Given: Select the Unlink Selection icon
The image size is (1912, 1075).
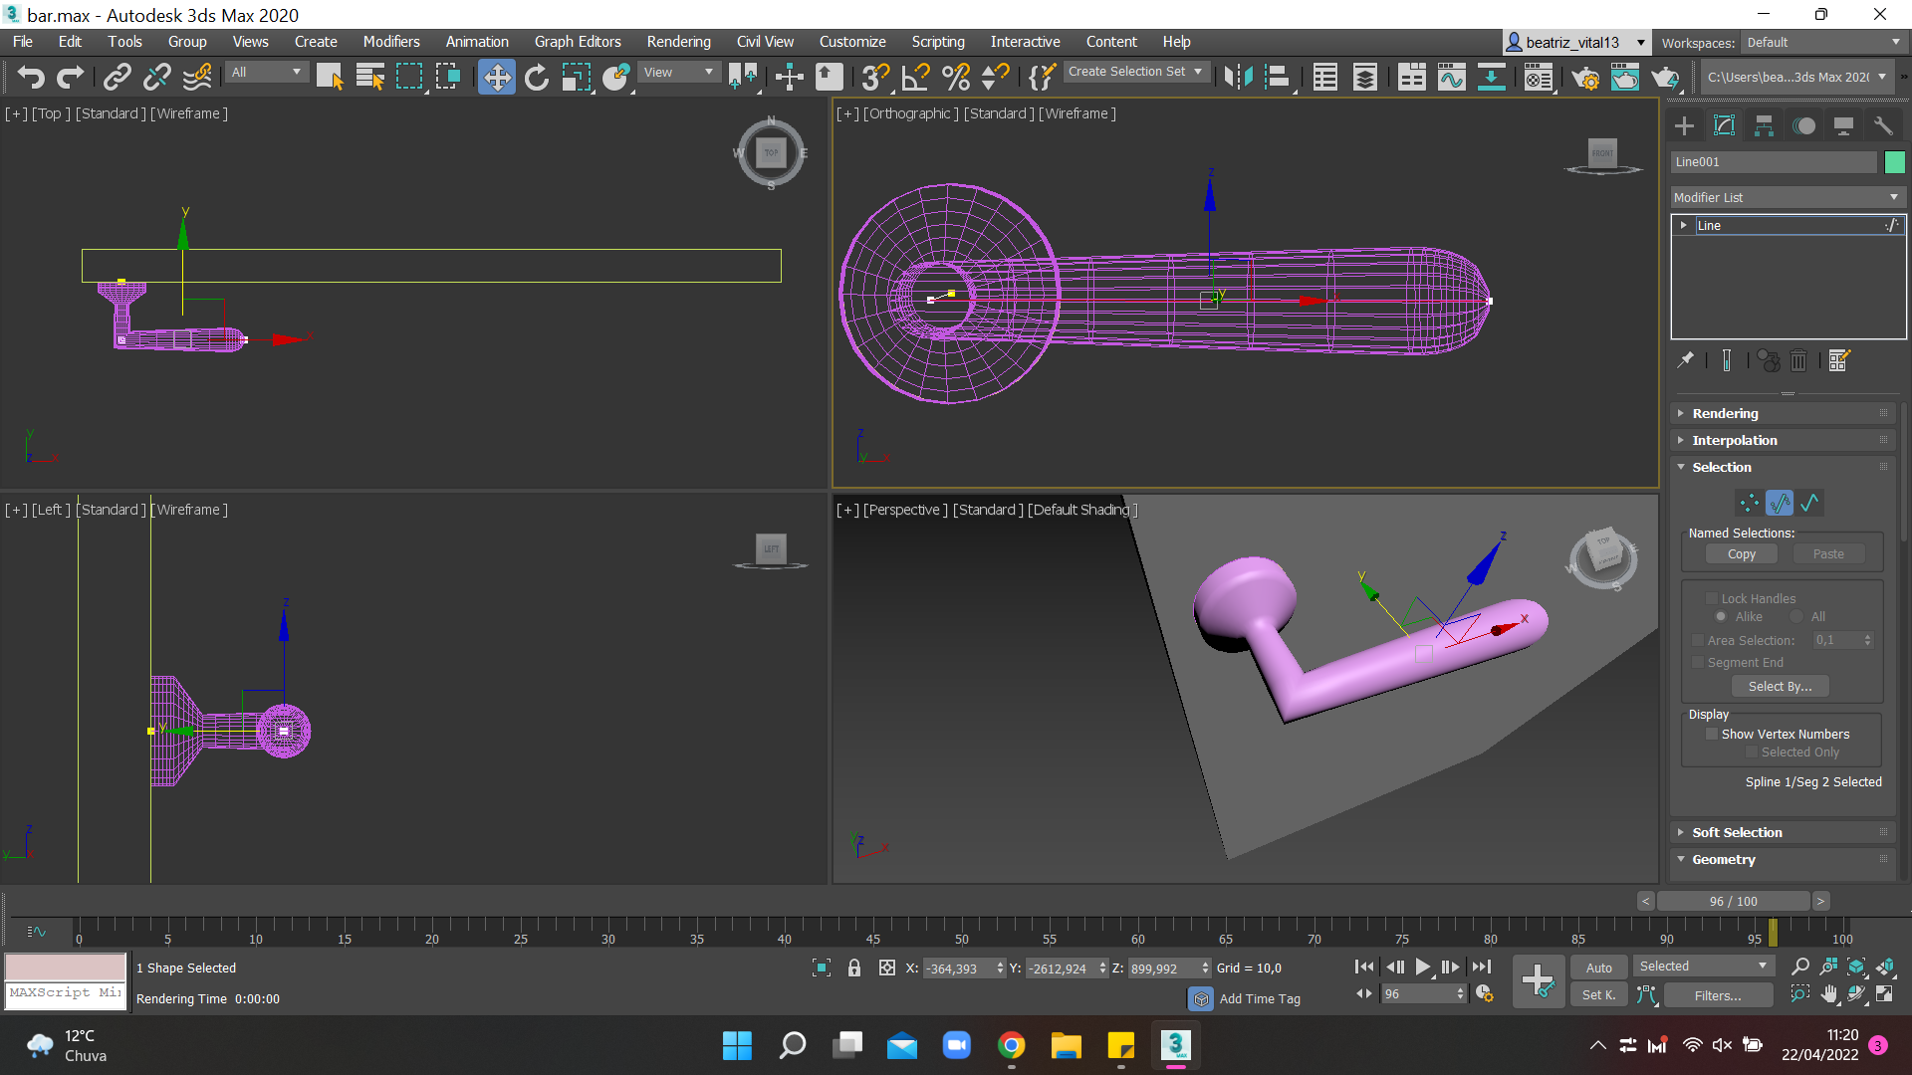Looking at the screenshot, I should (157, 77).
